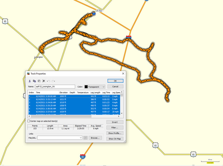The height and width of the screenshot is (166, 223).
Task: Click the open link icon beside File/URL
Action: [x=85, y=138]
